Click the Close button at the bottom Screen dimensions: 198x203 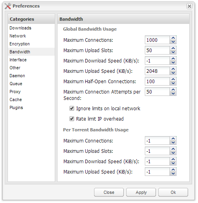[109, 192]
